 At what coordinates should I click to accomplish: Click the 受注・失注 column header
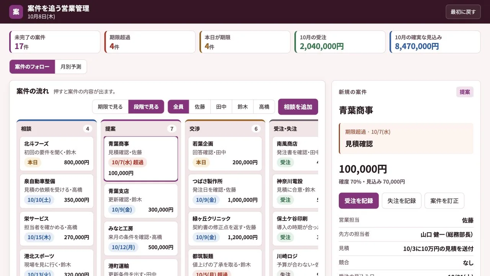pos(294,128)
